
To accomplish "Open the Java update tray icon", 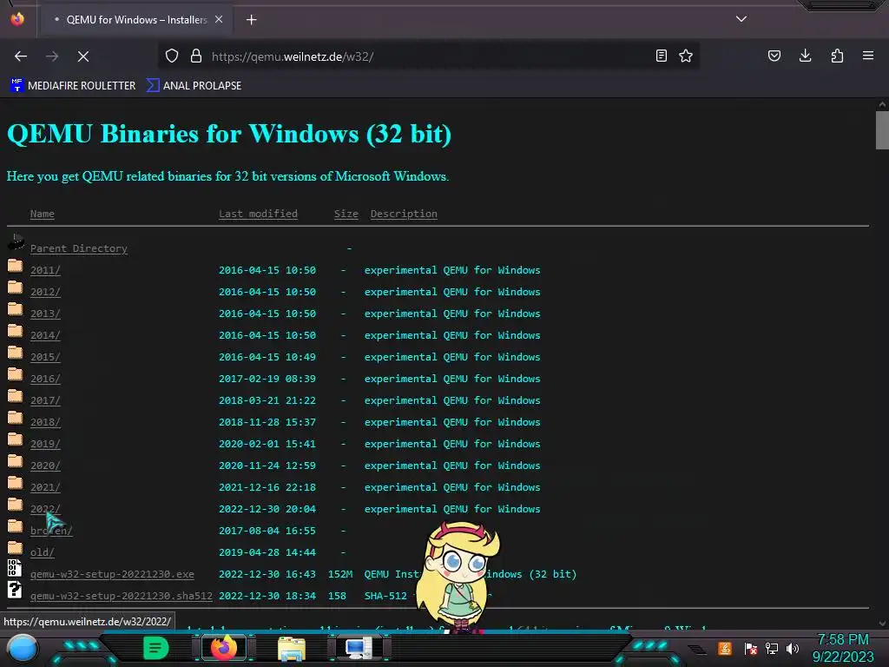I will coord(725,648).
